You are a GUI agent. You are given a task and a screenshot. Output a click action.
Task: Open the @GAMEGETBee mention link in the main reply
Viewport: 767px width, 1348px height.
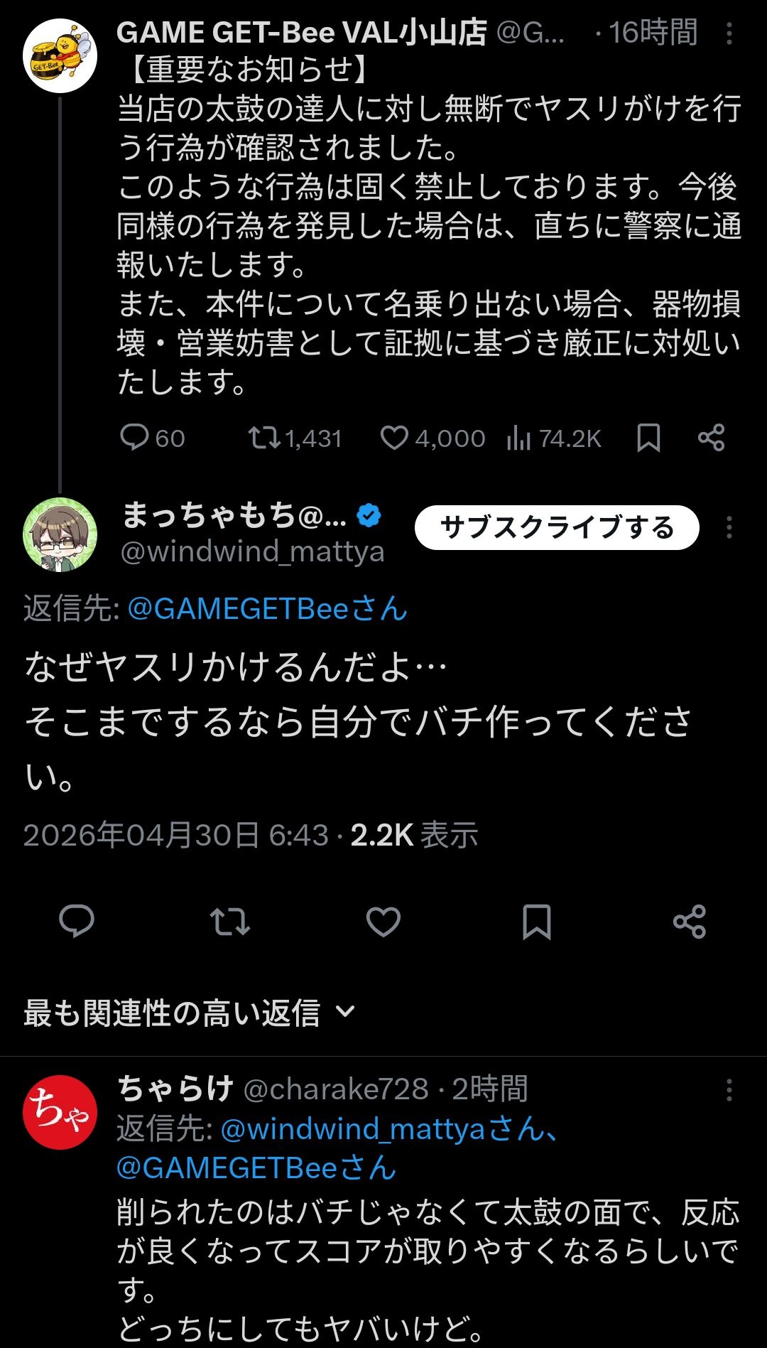tap(267, 609)
